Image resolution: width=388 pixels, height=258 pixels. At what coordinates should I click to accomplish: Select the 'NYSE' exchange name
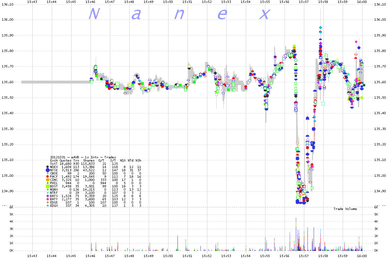54,170
